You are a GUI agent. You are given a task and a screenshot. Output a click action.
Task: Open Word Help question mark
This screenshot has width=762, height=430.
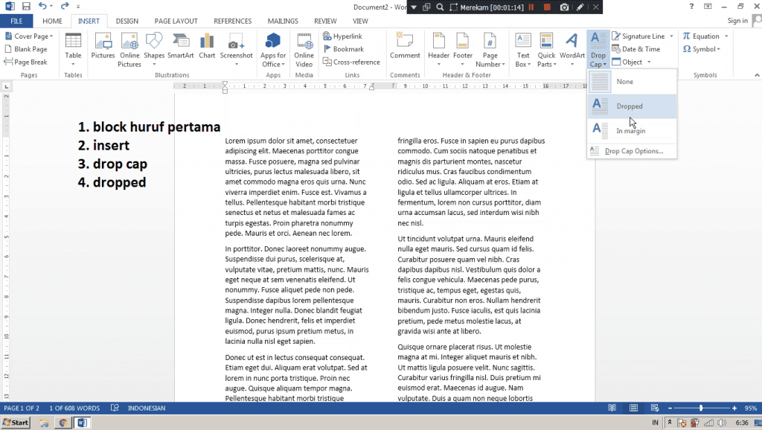pos(691,6)
